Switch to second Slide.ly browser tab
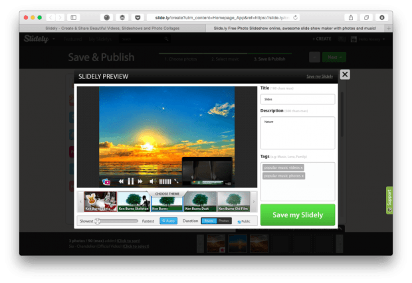This screenshot has width=412, height=283. pos(294,29)
